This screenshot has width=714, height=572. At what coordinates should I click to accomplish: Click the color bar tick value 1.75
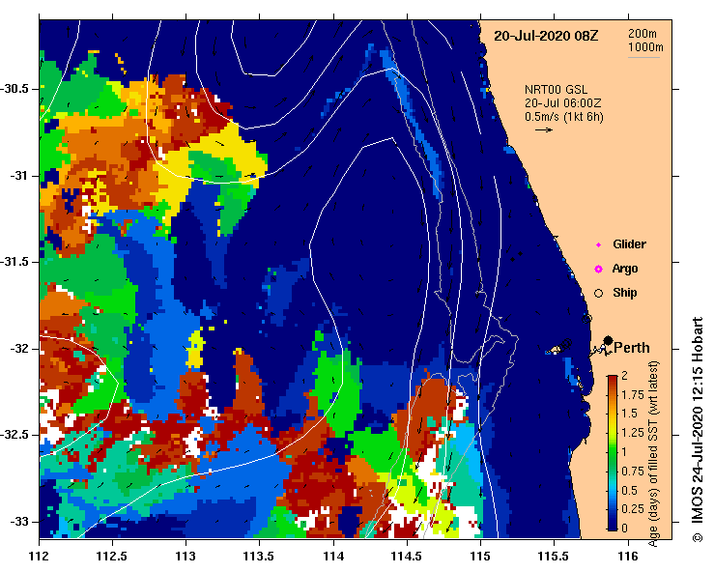click(x=633, y=394)
